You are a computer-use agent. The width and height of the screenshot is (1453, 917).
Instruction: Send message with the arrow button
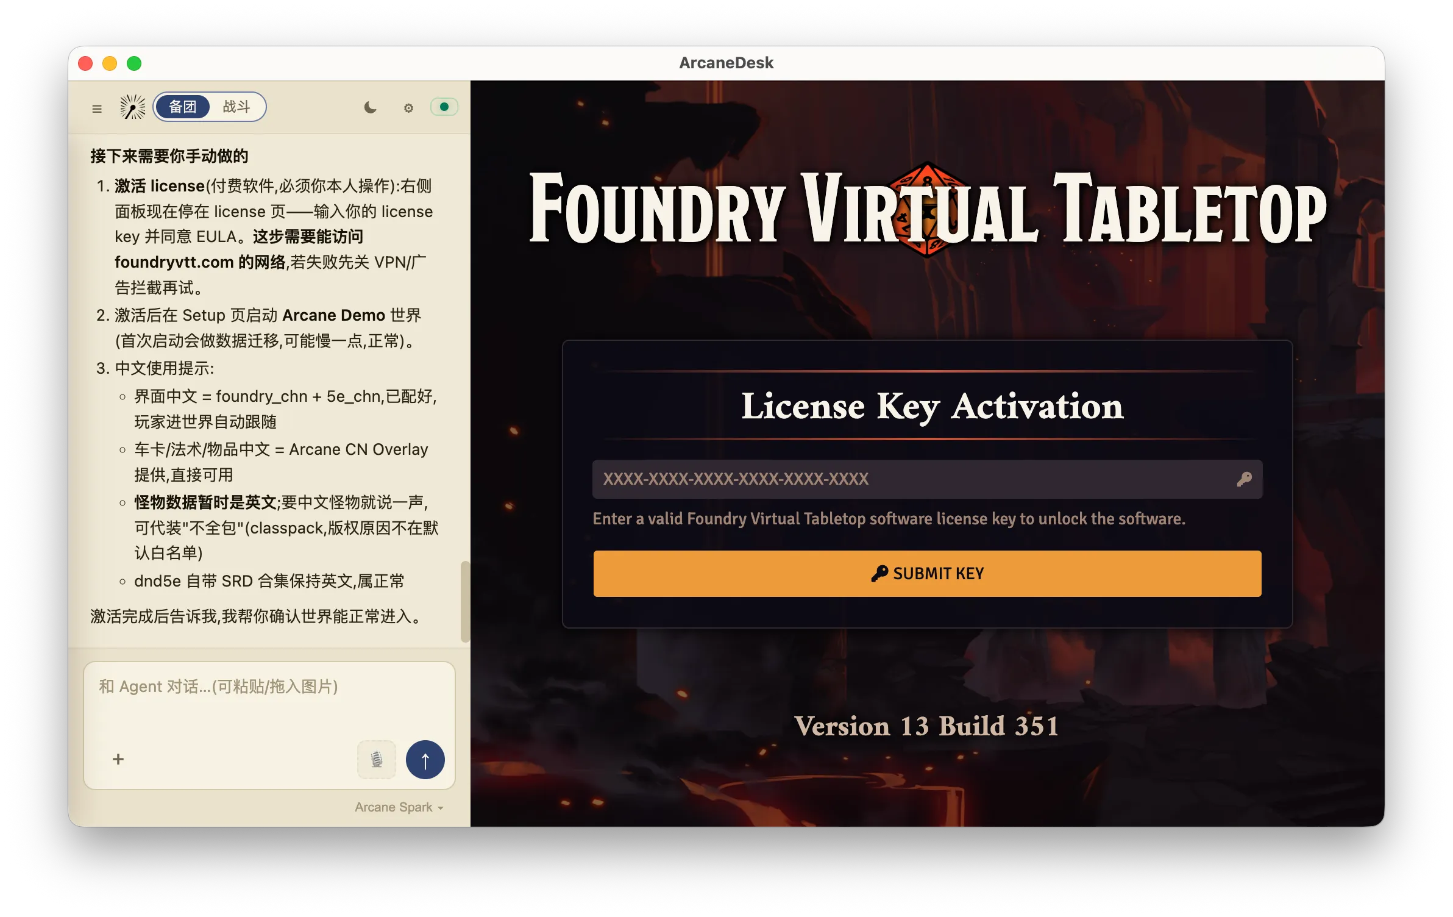[425, 759]
